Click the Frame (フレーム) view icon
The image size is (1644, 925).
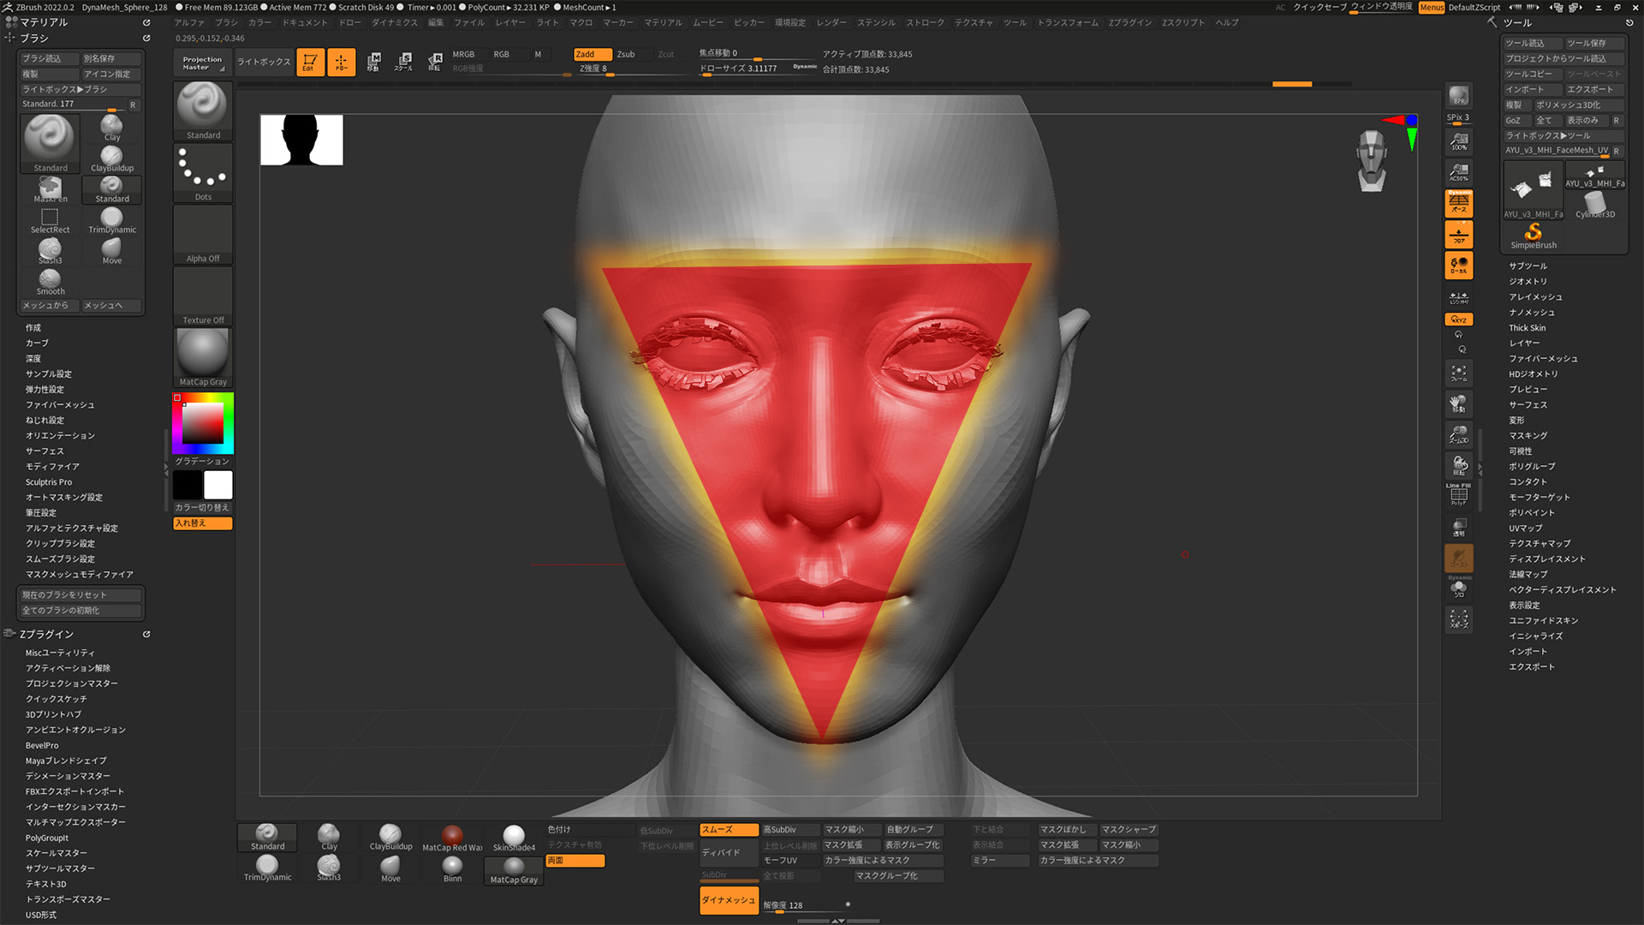click(1459, 373)
